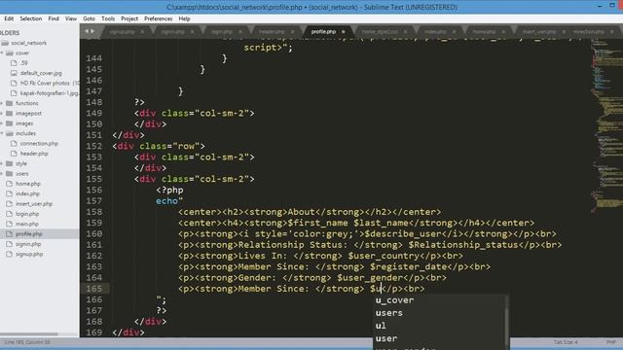Switch to the header.php tab

click(x=272, y=32)
